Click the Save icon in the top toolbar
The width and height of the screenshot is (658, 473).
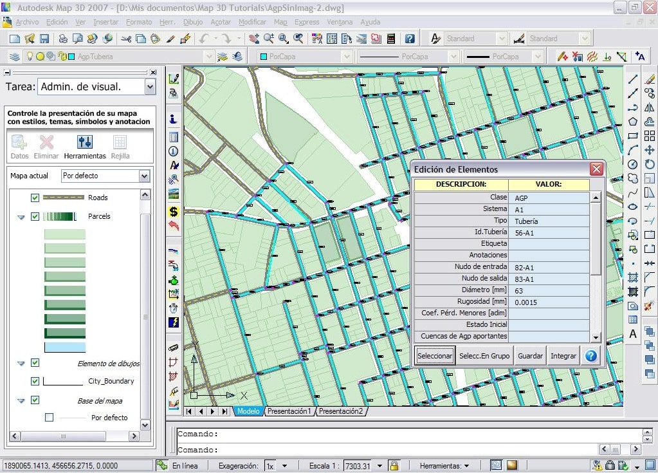[x=44, y=39]
